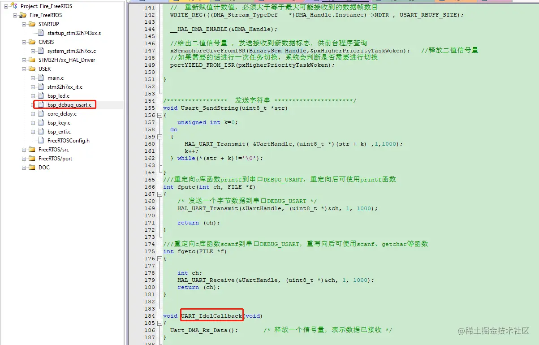This screenshot has width=539, height=345.
Task: Expand the FreeRTOS/src group
Action: pos(24,149)
